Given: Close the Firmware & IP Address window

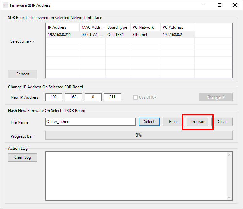Looking at the screenshot, I should pyautogui.click(x=235, y=5).
